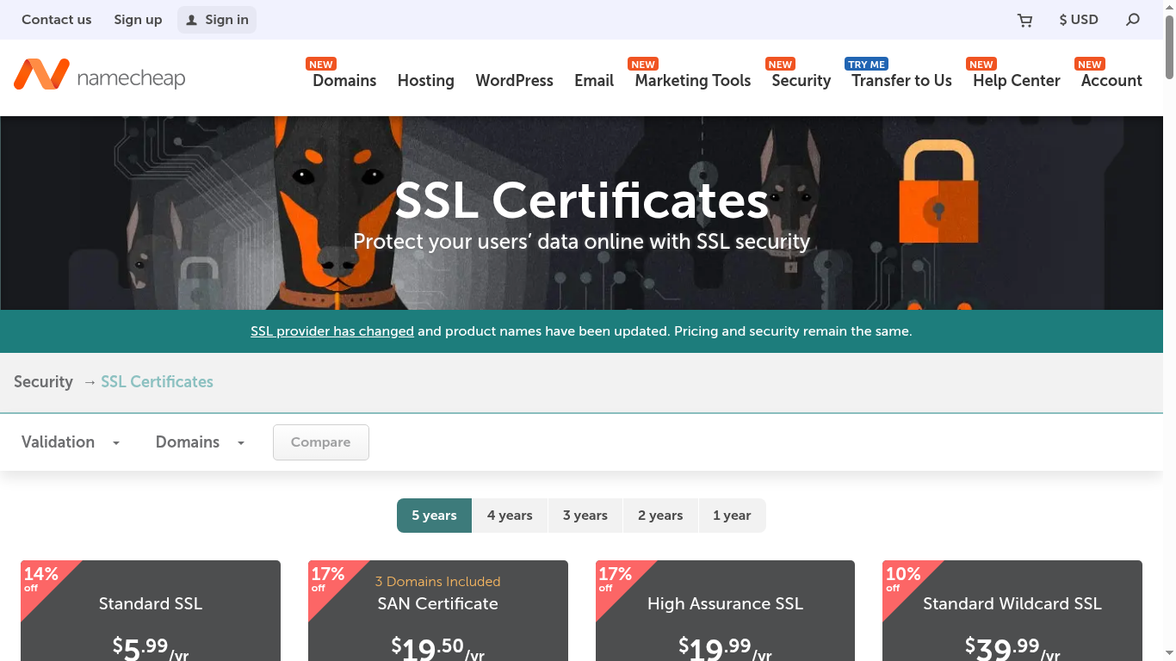Viewport: 1176px width, 661px height.
Task: Open the Transfer to Us menu
Action: 901,80
